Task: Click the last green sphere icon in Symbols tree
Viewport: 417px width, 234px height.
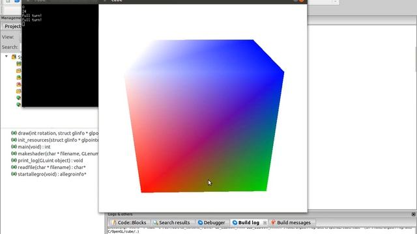Action: 19,105
